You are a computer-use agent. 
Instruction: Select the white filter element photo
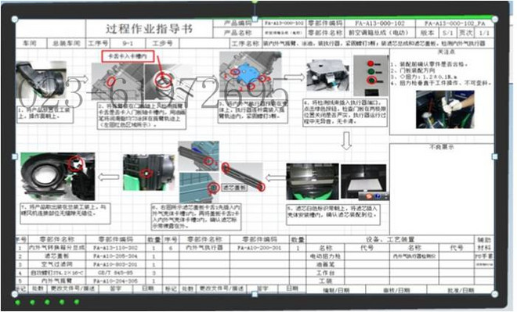pos(363,181)
